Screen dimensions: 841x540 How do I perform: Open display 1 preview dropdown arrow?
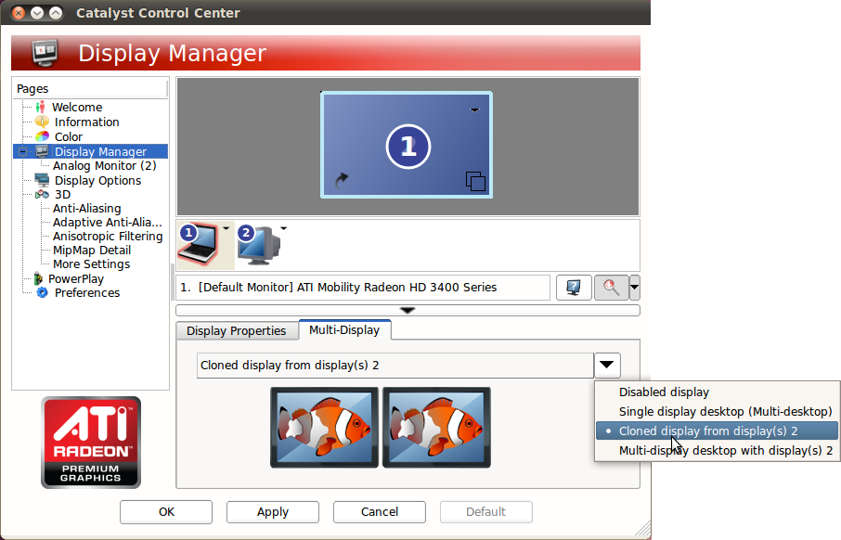(474, 109)
